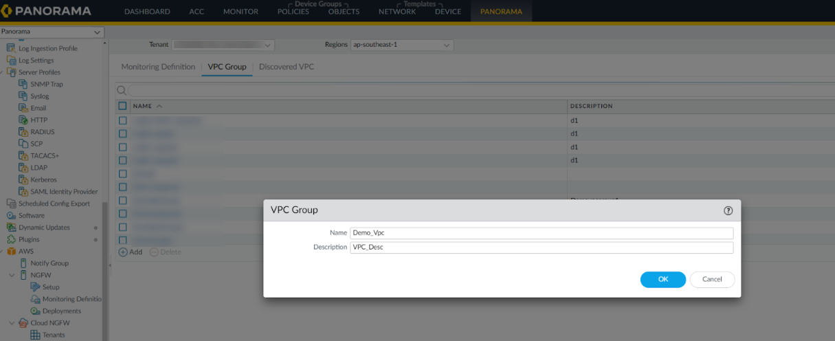Open the DEVICE tab
This screenshot has height=341, width=835.
coord(448,12)
